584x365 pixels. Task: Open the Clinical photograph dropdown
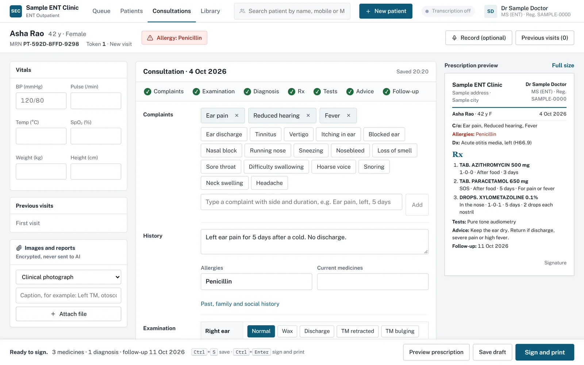69,277
